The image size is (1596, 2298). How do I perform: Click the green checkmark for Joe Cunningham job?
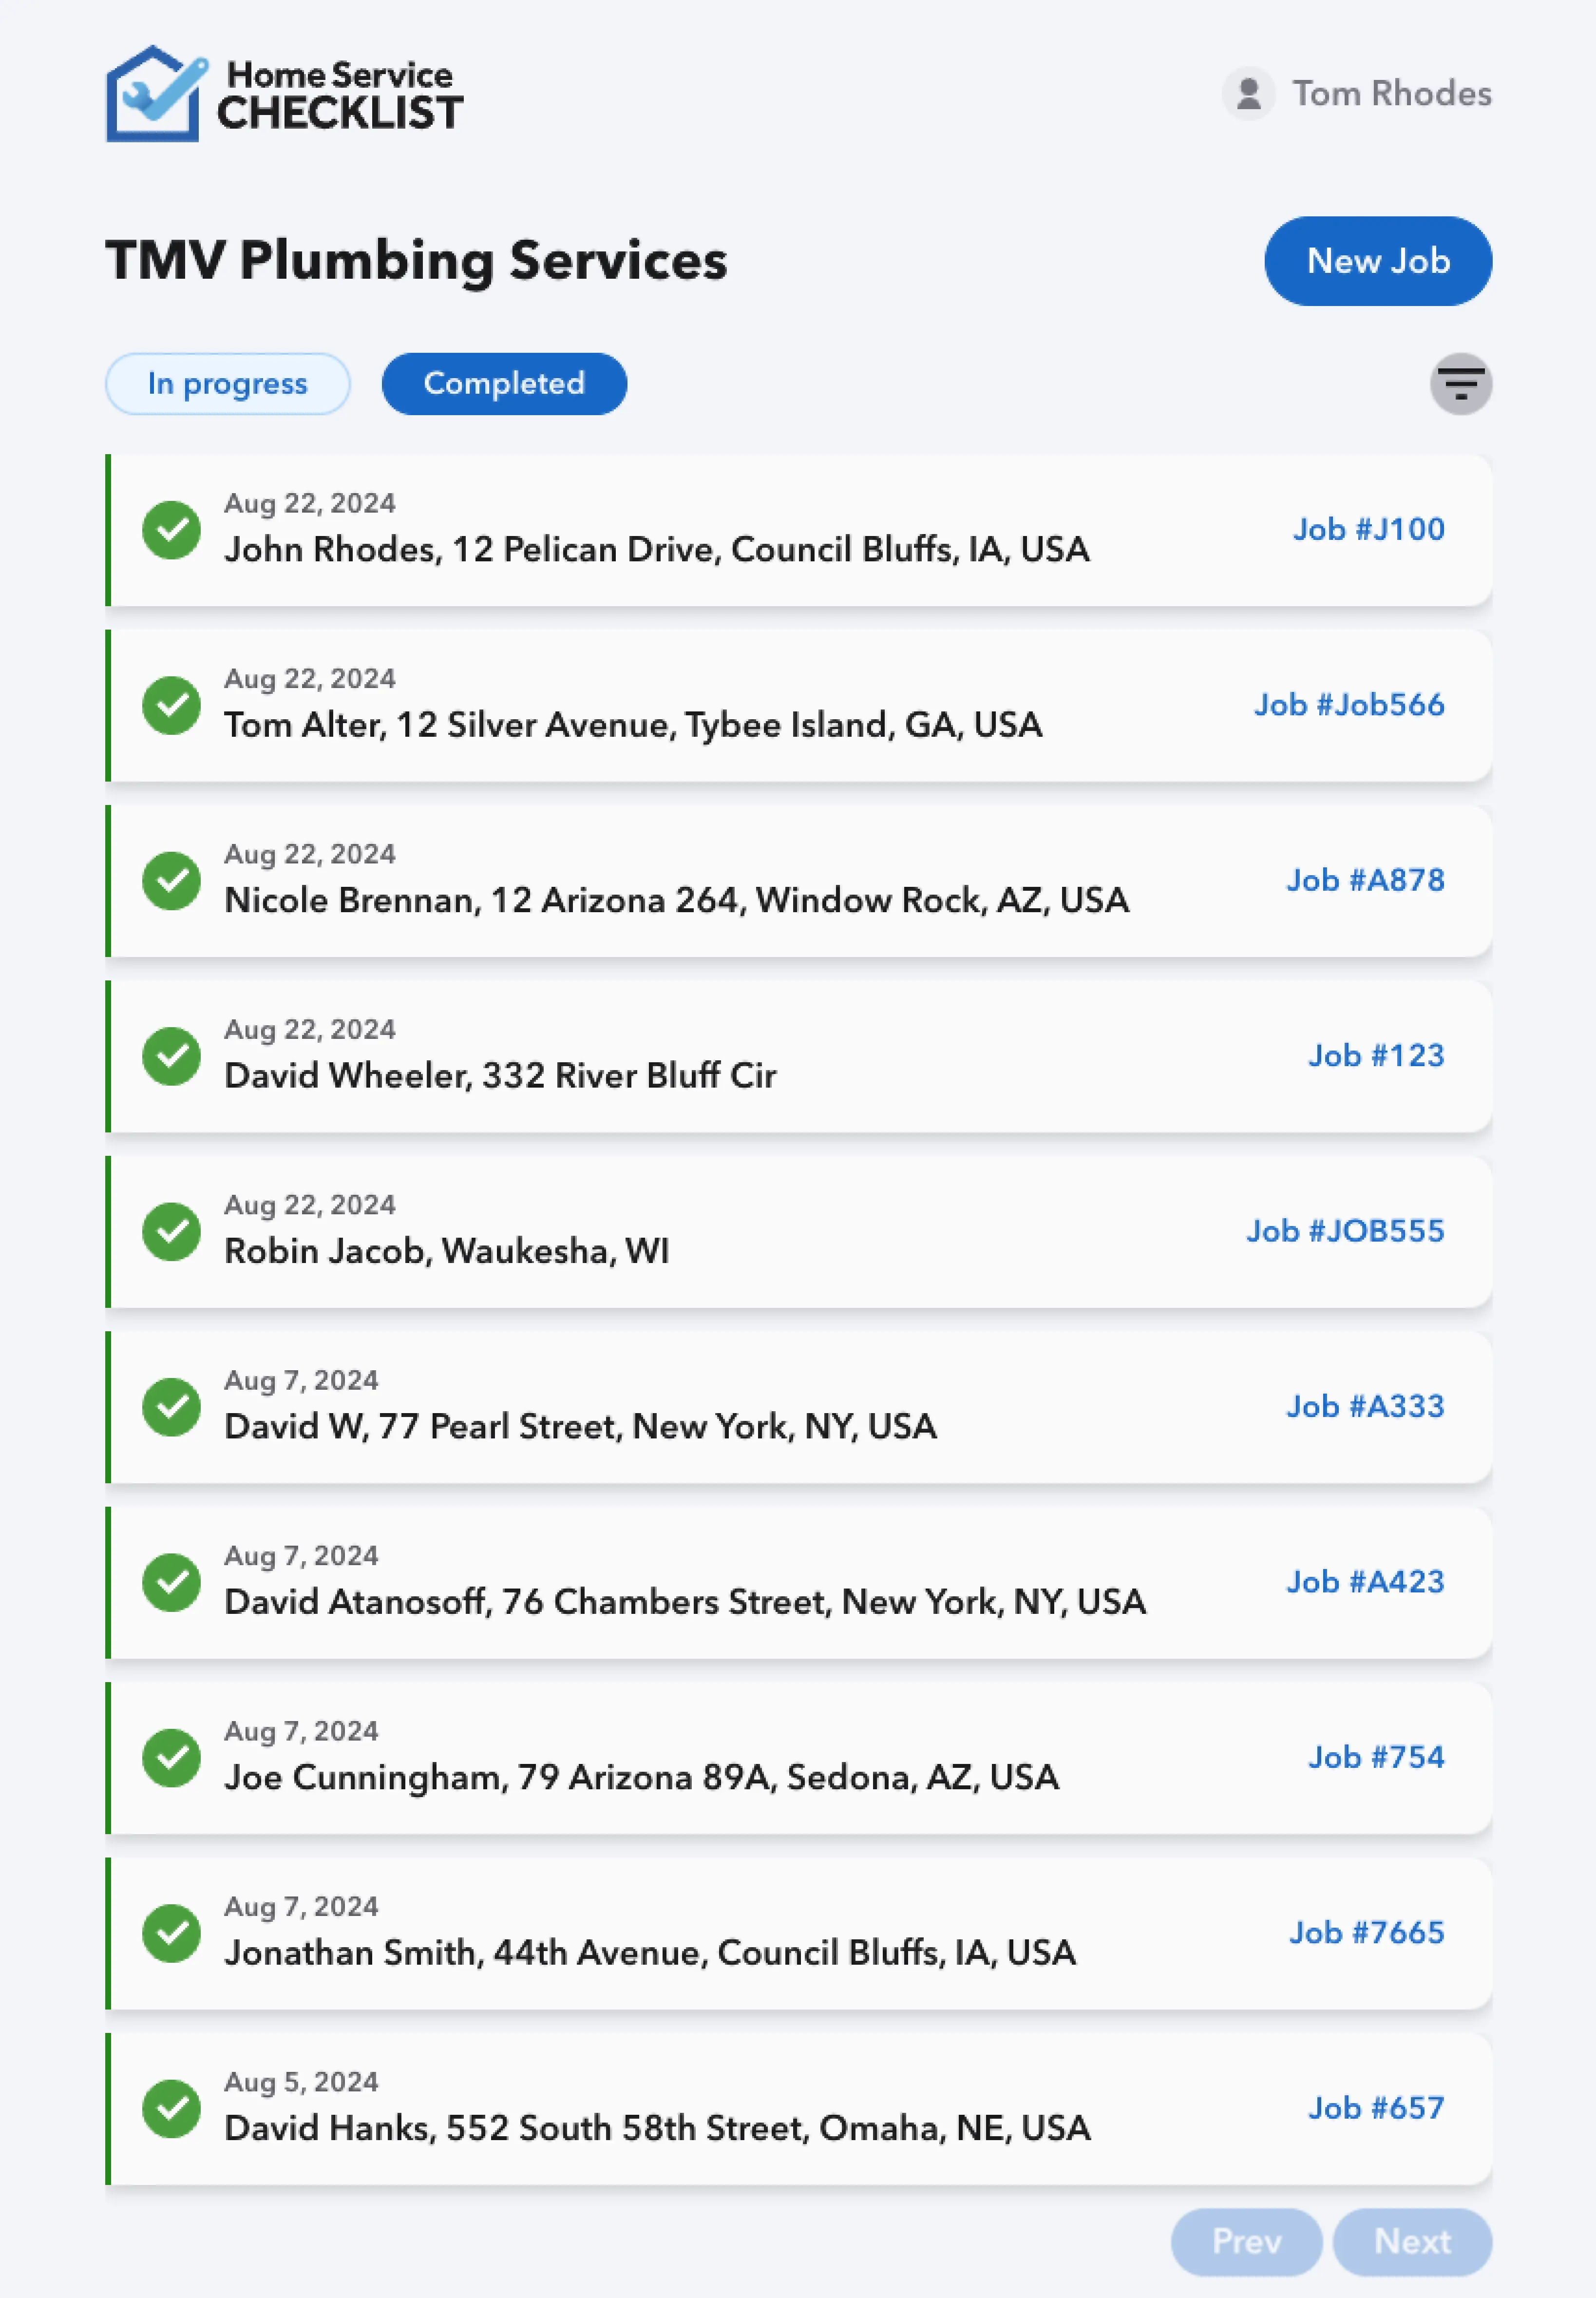coord(172,1757)
